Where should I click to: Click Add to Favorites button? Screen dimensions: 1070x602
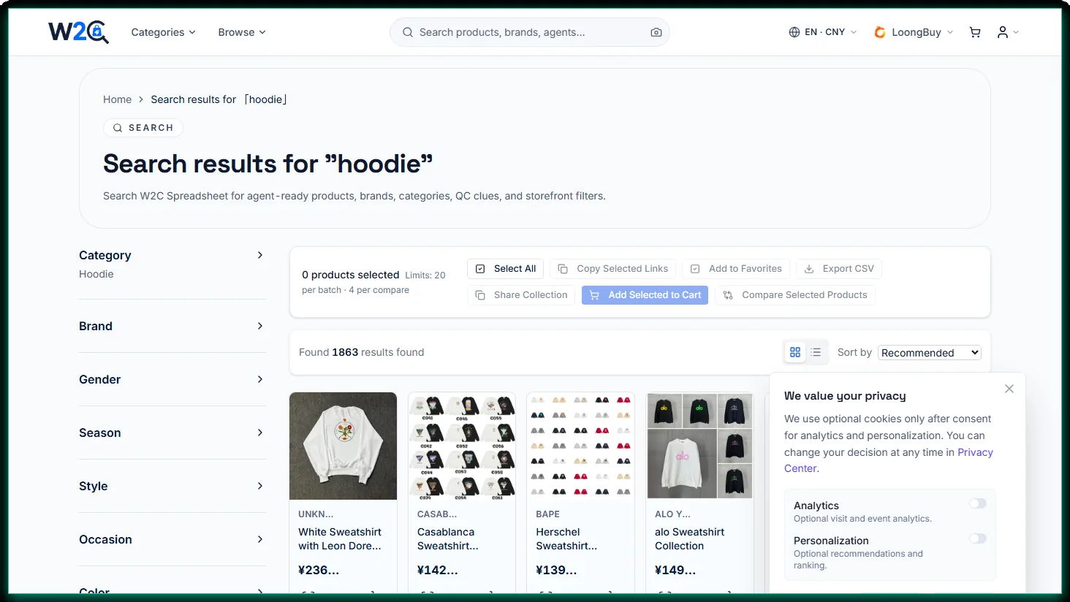[x=736, y=269]
